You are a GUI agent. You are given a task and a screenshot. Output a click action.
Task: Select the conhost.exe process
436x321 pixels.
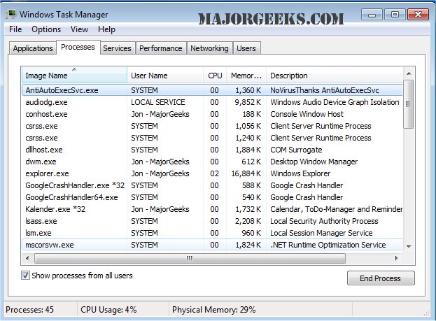point(212,114)
